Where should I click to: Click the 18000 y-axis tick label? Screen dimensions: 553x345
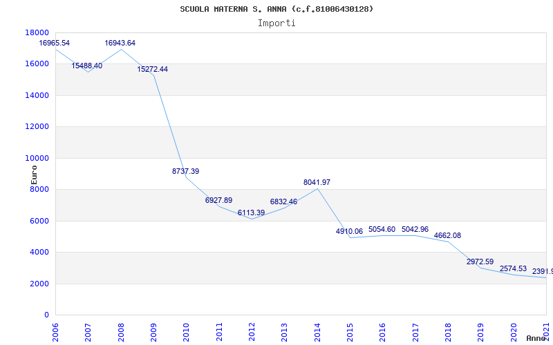click(37, 32)
